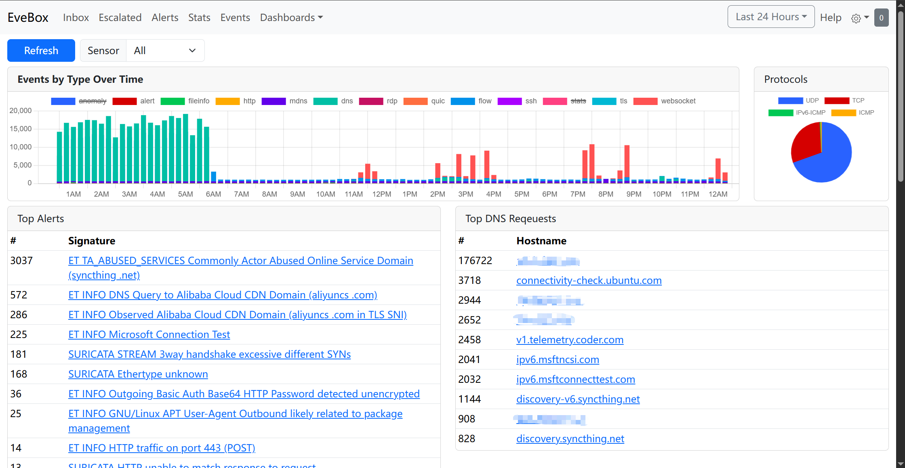Click the EveBox logo
Image resolution: width=905 pixels, height=468 pixels.
[28, 17]
